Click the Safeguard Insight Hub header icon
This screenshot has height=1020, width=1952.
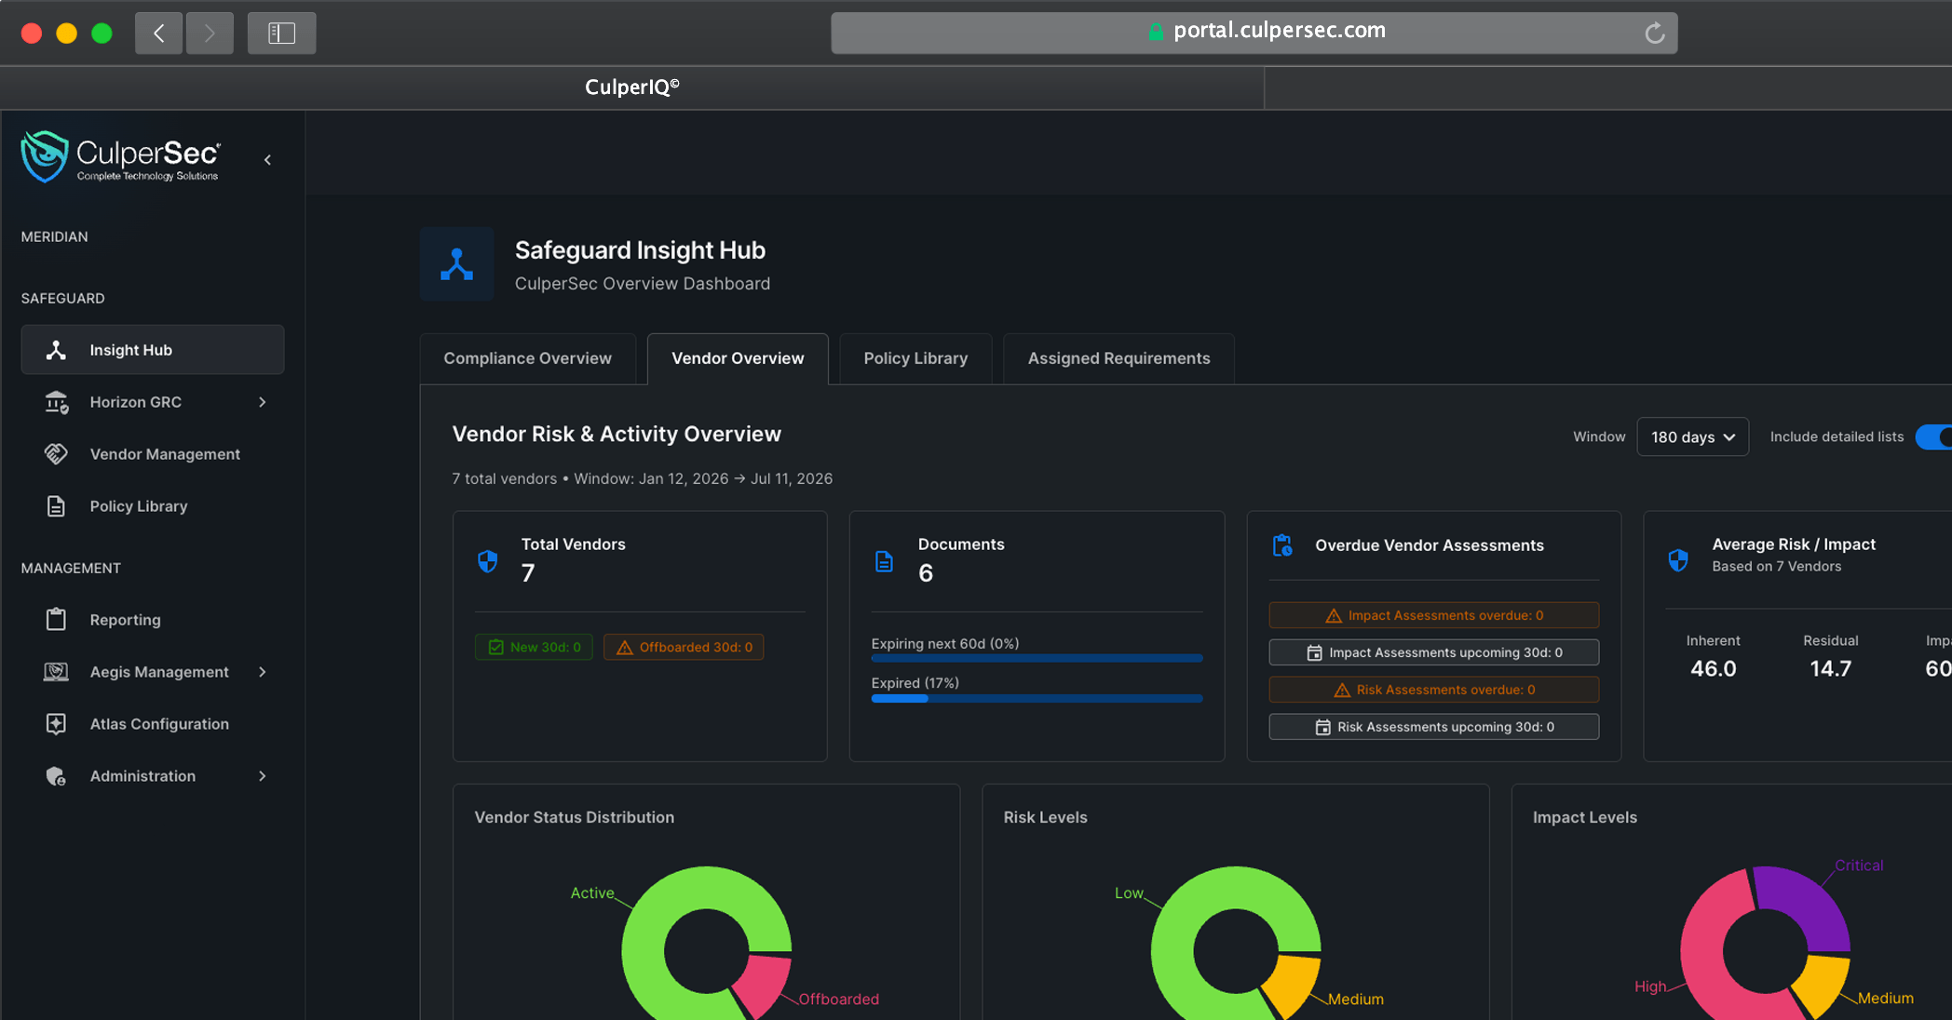point(456,264)
